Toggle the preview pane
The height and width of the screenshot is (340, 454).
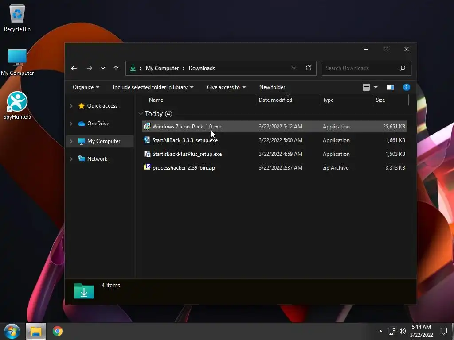390,87
